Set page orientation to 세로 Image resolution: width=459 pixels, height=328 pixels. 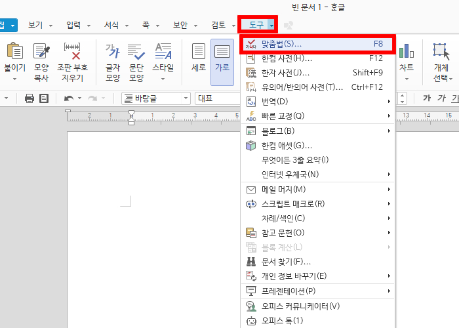[199, 58]
